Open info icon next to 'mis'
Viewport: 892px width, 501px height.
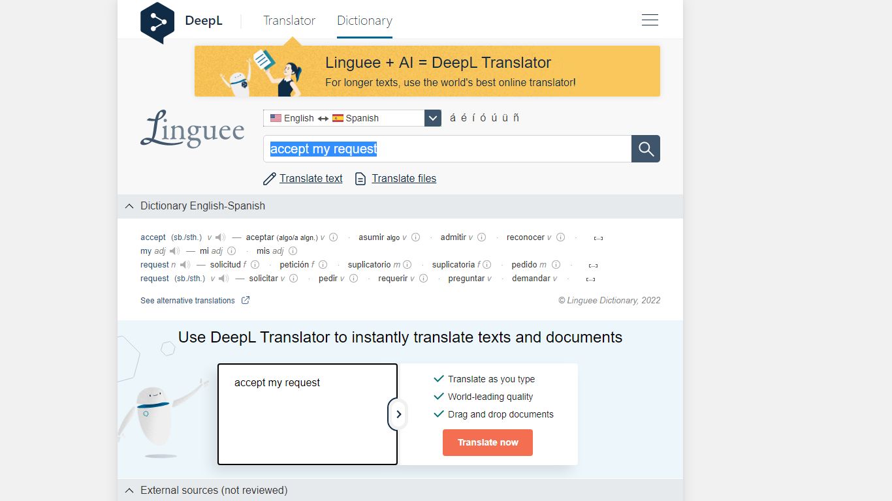[293, 251]
